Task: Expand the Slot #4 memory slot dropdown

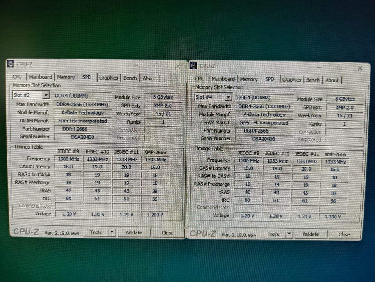Action: (x=229, y=97)
